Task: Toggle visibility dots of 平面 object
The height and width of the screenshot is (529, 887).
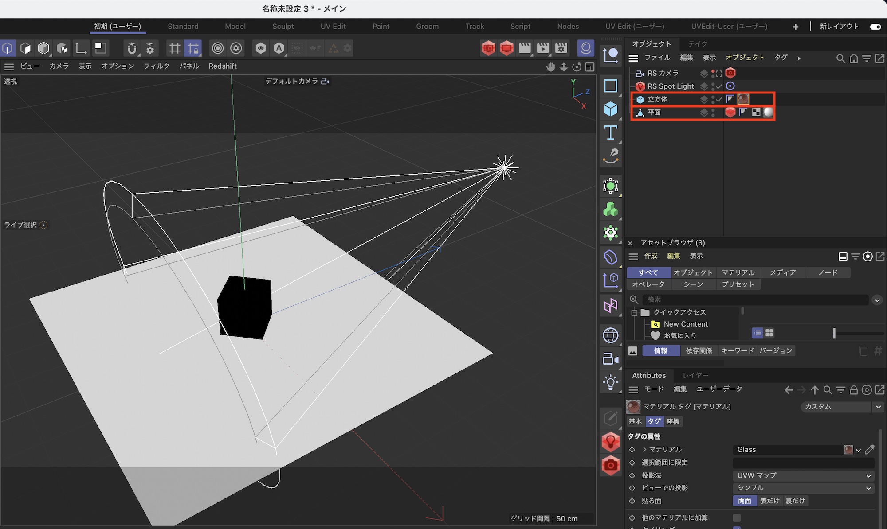Action: point(713,113)
